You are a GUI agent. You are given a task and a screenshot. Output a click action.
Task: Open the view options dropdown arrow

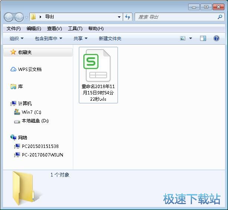click(190, 38)
